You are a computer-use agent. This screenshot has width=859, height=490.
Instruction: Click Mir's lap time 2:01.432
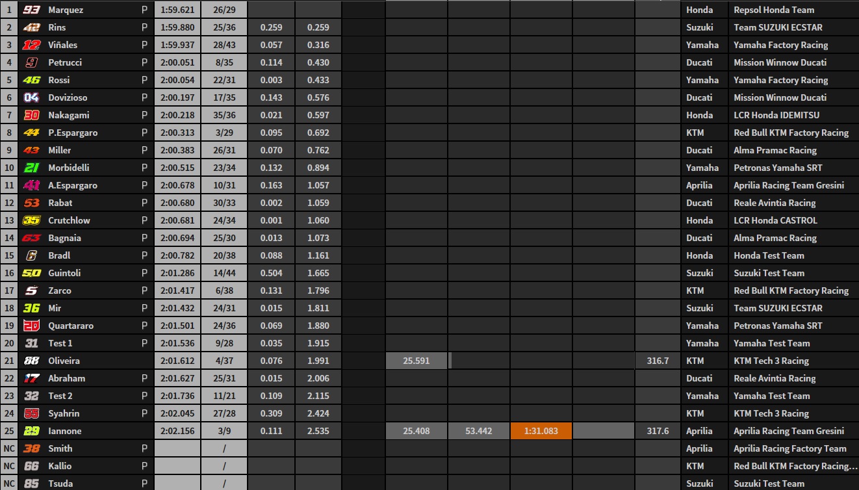(x=177, y=308)
